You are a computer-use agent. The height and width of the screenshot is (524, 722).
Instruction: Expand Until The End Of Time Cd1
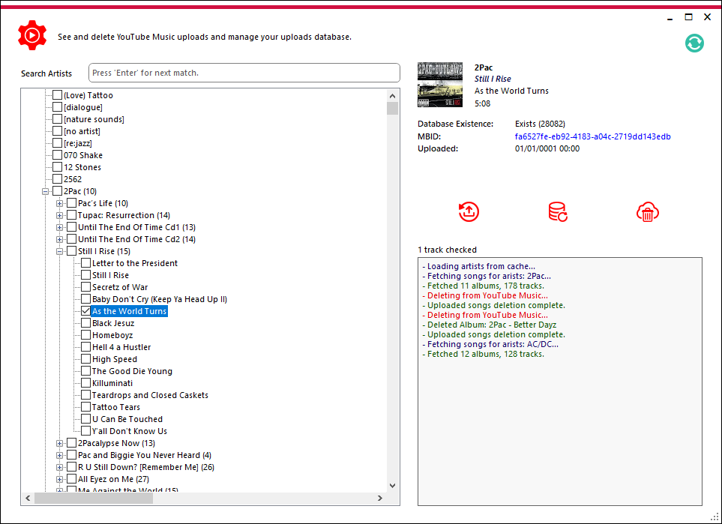click(59, 227)
